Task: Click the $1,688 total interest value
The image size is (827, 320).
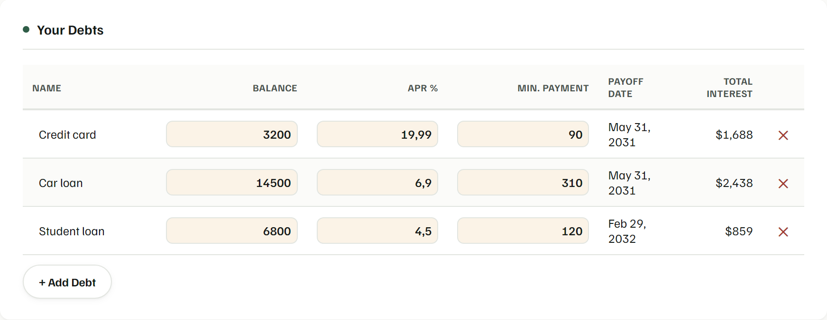Action: click(734, 135)
